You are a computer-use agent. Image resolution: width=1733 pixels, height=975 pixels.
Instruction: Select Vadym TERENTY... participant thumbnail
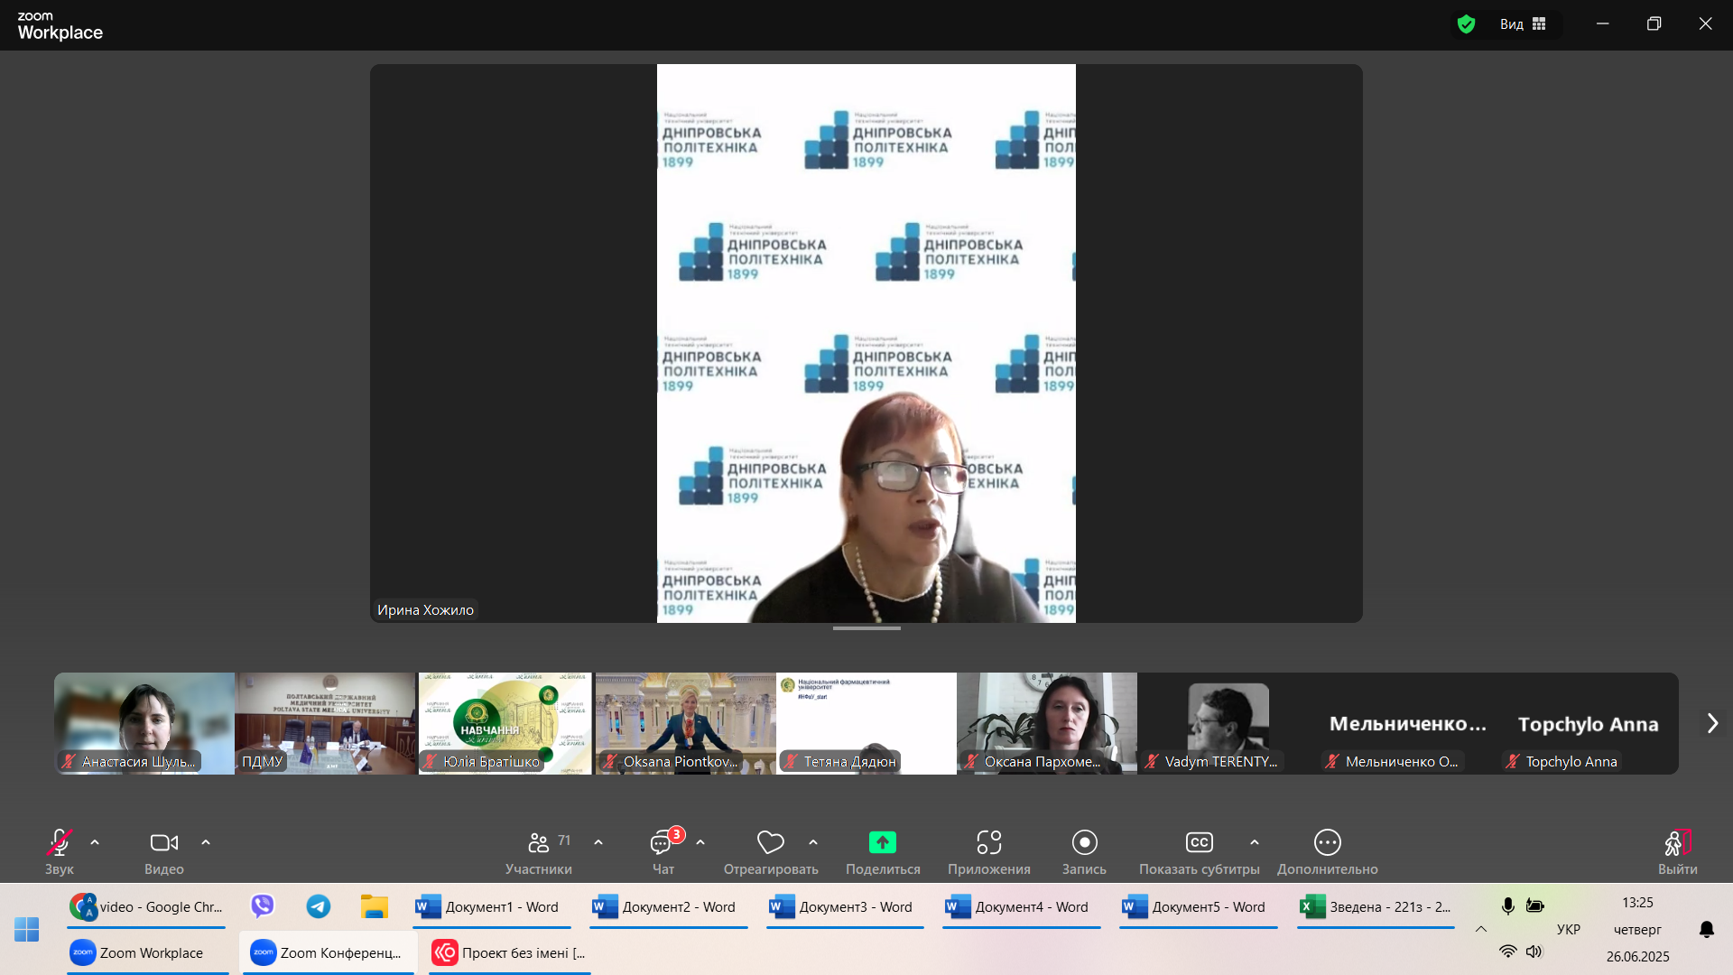point(1228,723)
